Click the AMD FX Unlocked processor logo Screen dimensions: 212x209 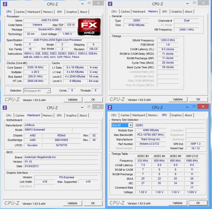coord(89,27)
